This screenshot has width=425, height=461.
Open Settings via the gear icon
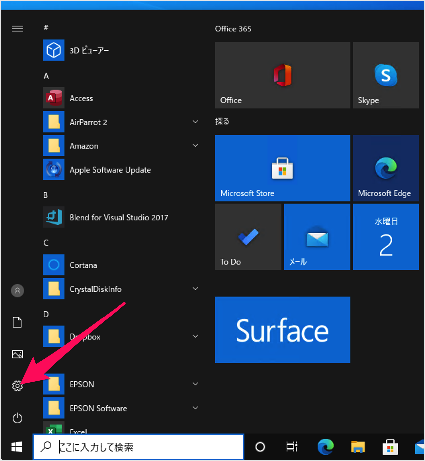pyautogui.click(x=17, y=385)
